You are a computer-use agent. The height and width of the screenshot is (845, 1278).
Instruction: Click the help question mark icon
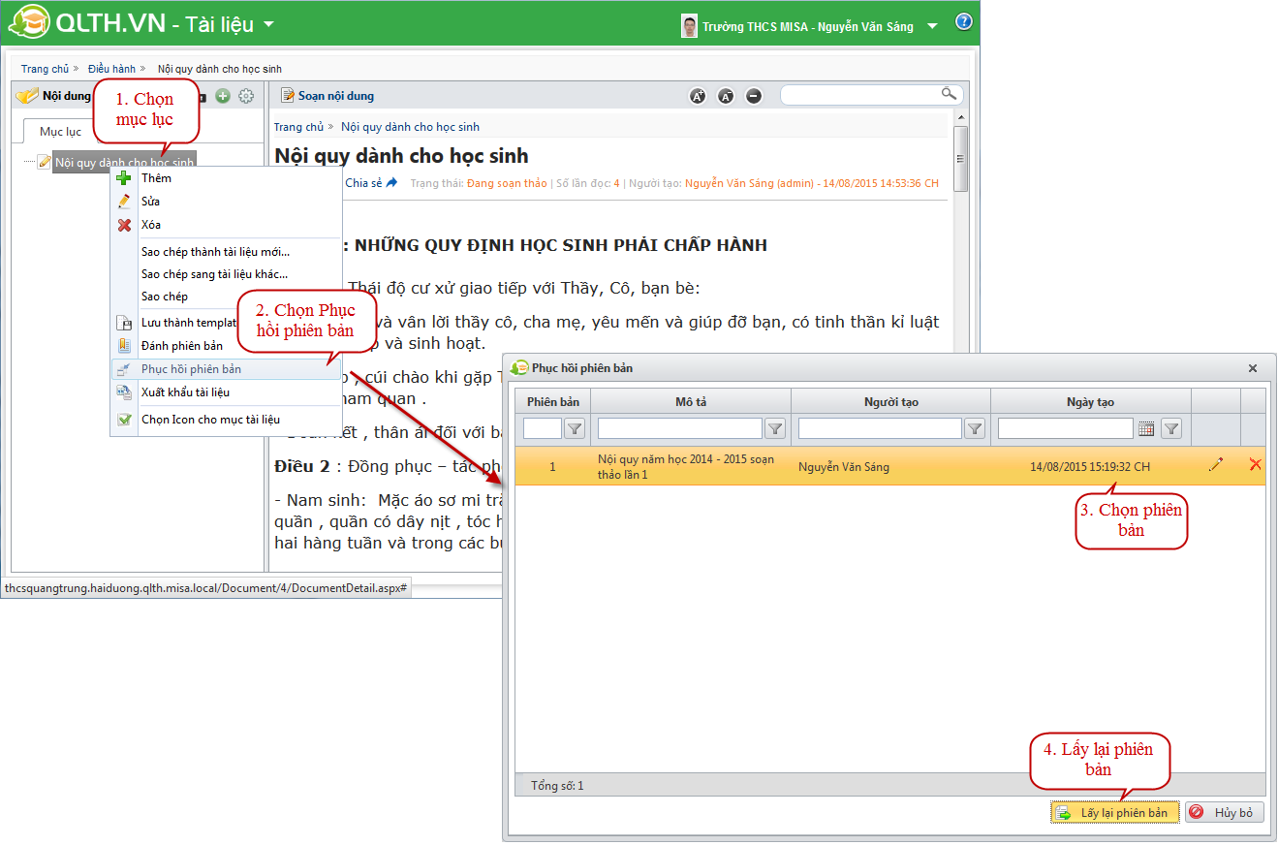963,22
